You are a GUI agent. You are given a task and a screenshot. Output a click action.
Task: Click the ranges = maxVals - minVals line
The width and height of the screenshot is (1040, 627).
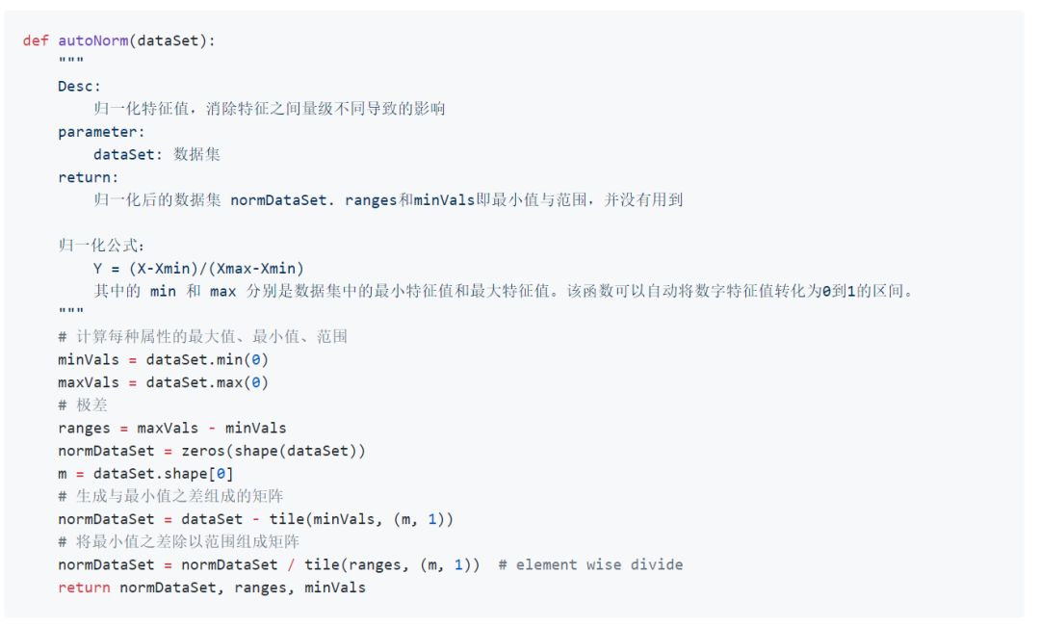tap(171, 428)
